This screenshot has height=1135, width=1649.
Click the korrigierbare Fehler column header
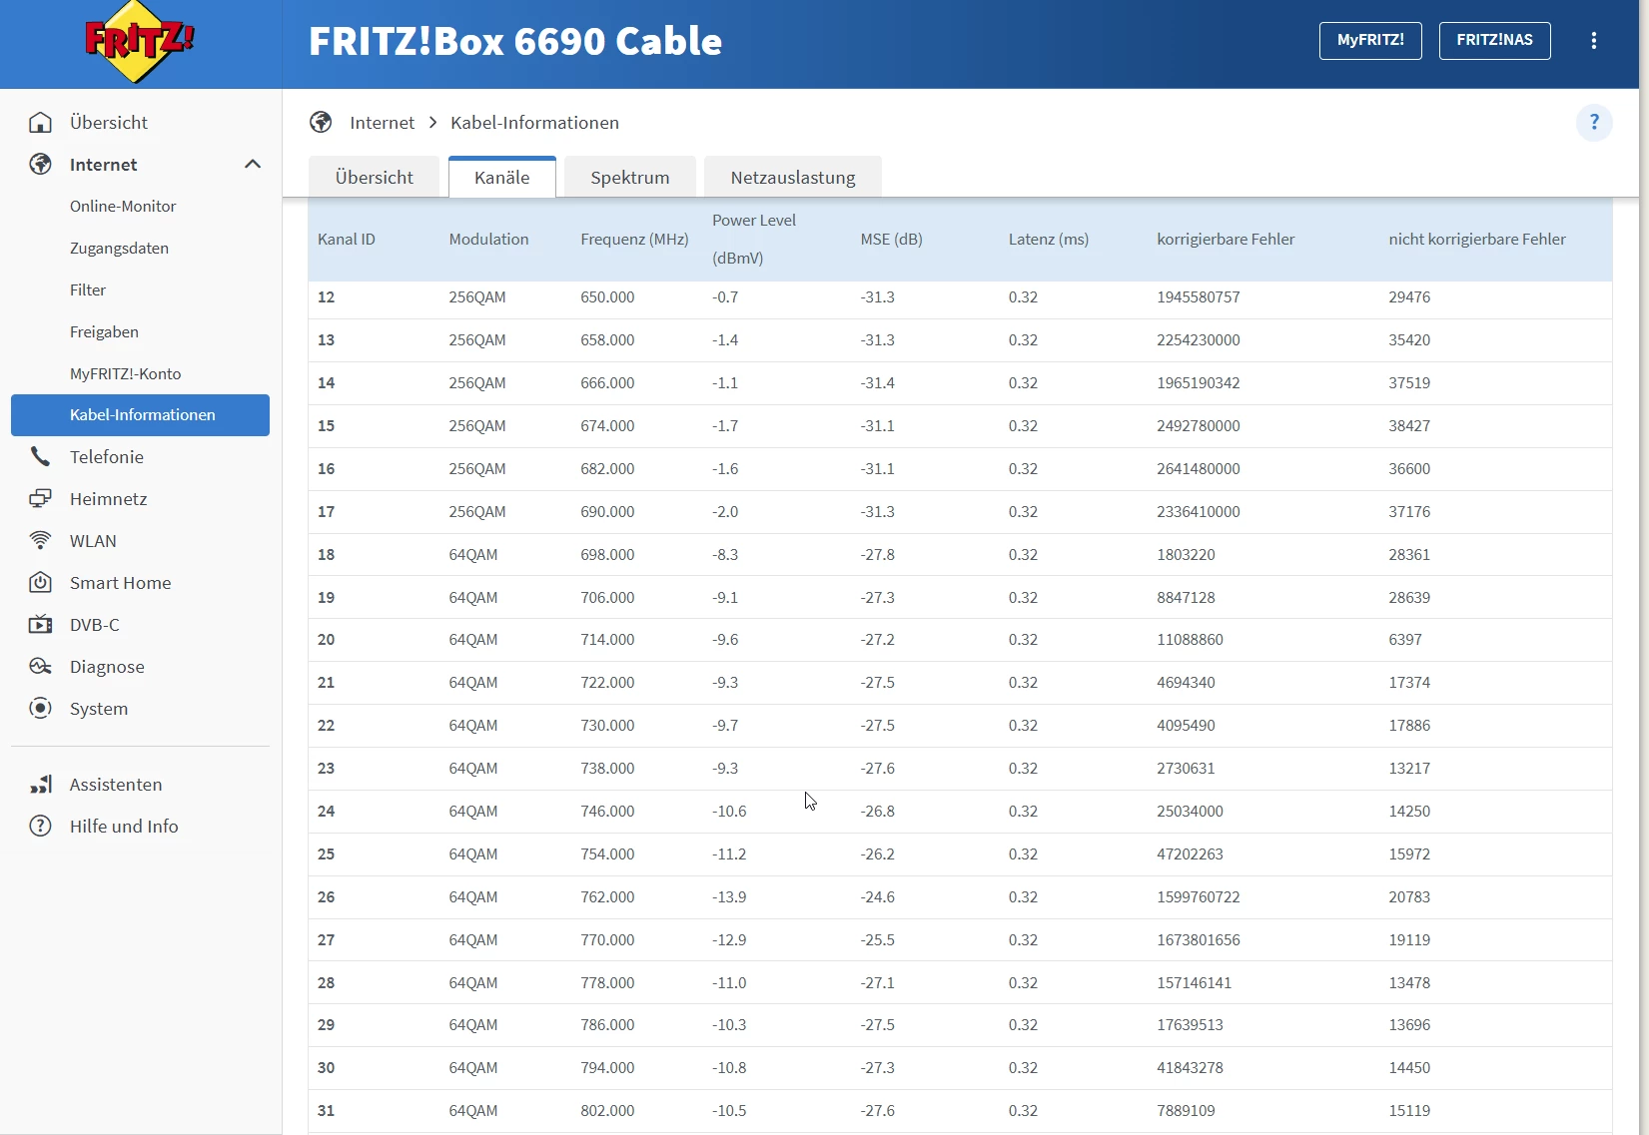1226,240
